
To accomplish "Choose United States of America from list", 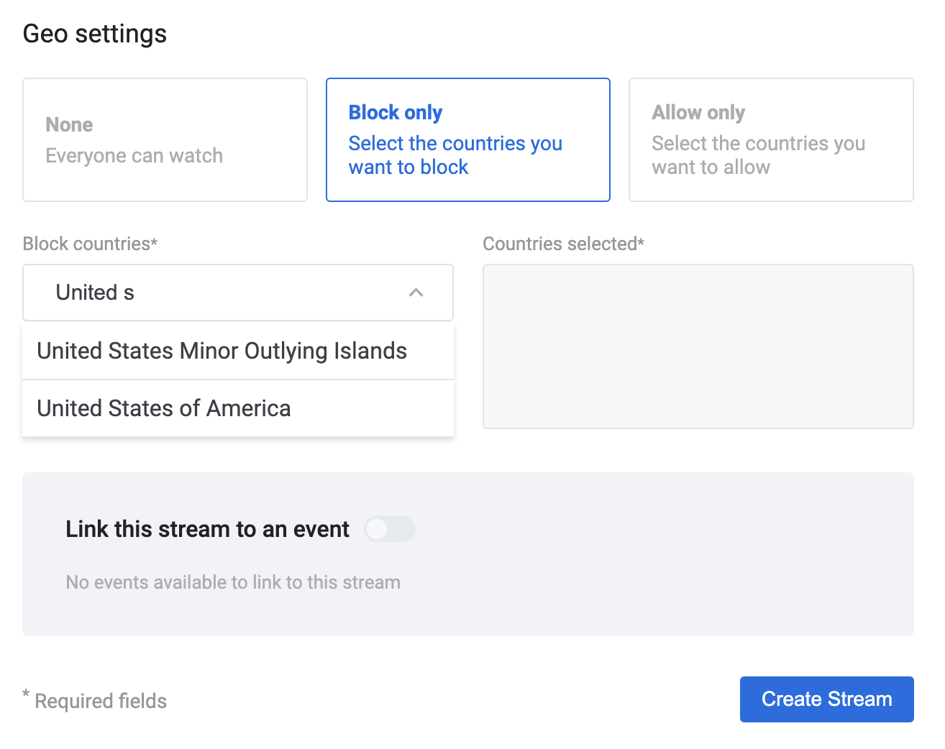I will (164, 408).
